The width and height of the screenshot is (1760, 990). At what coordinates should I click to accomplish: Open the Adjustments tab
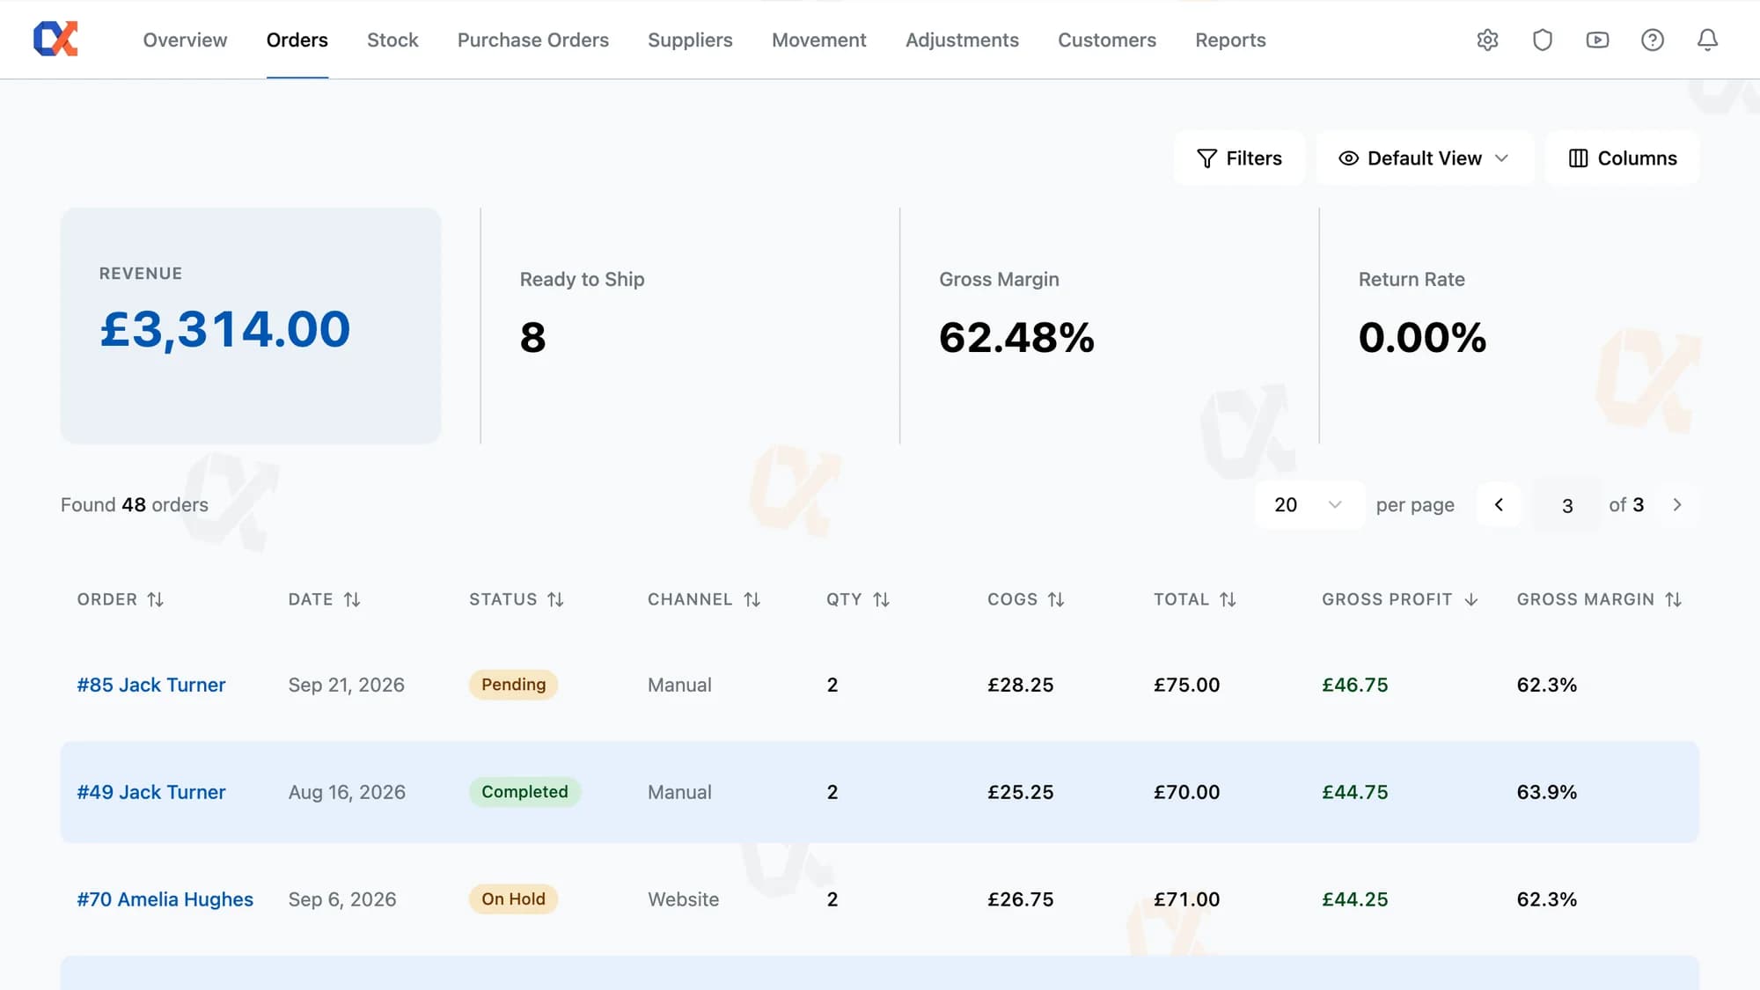coord(962,40)
